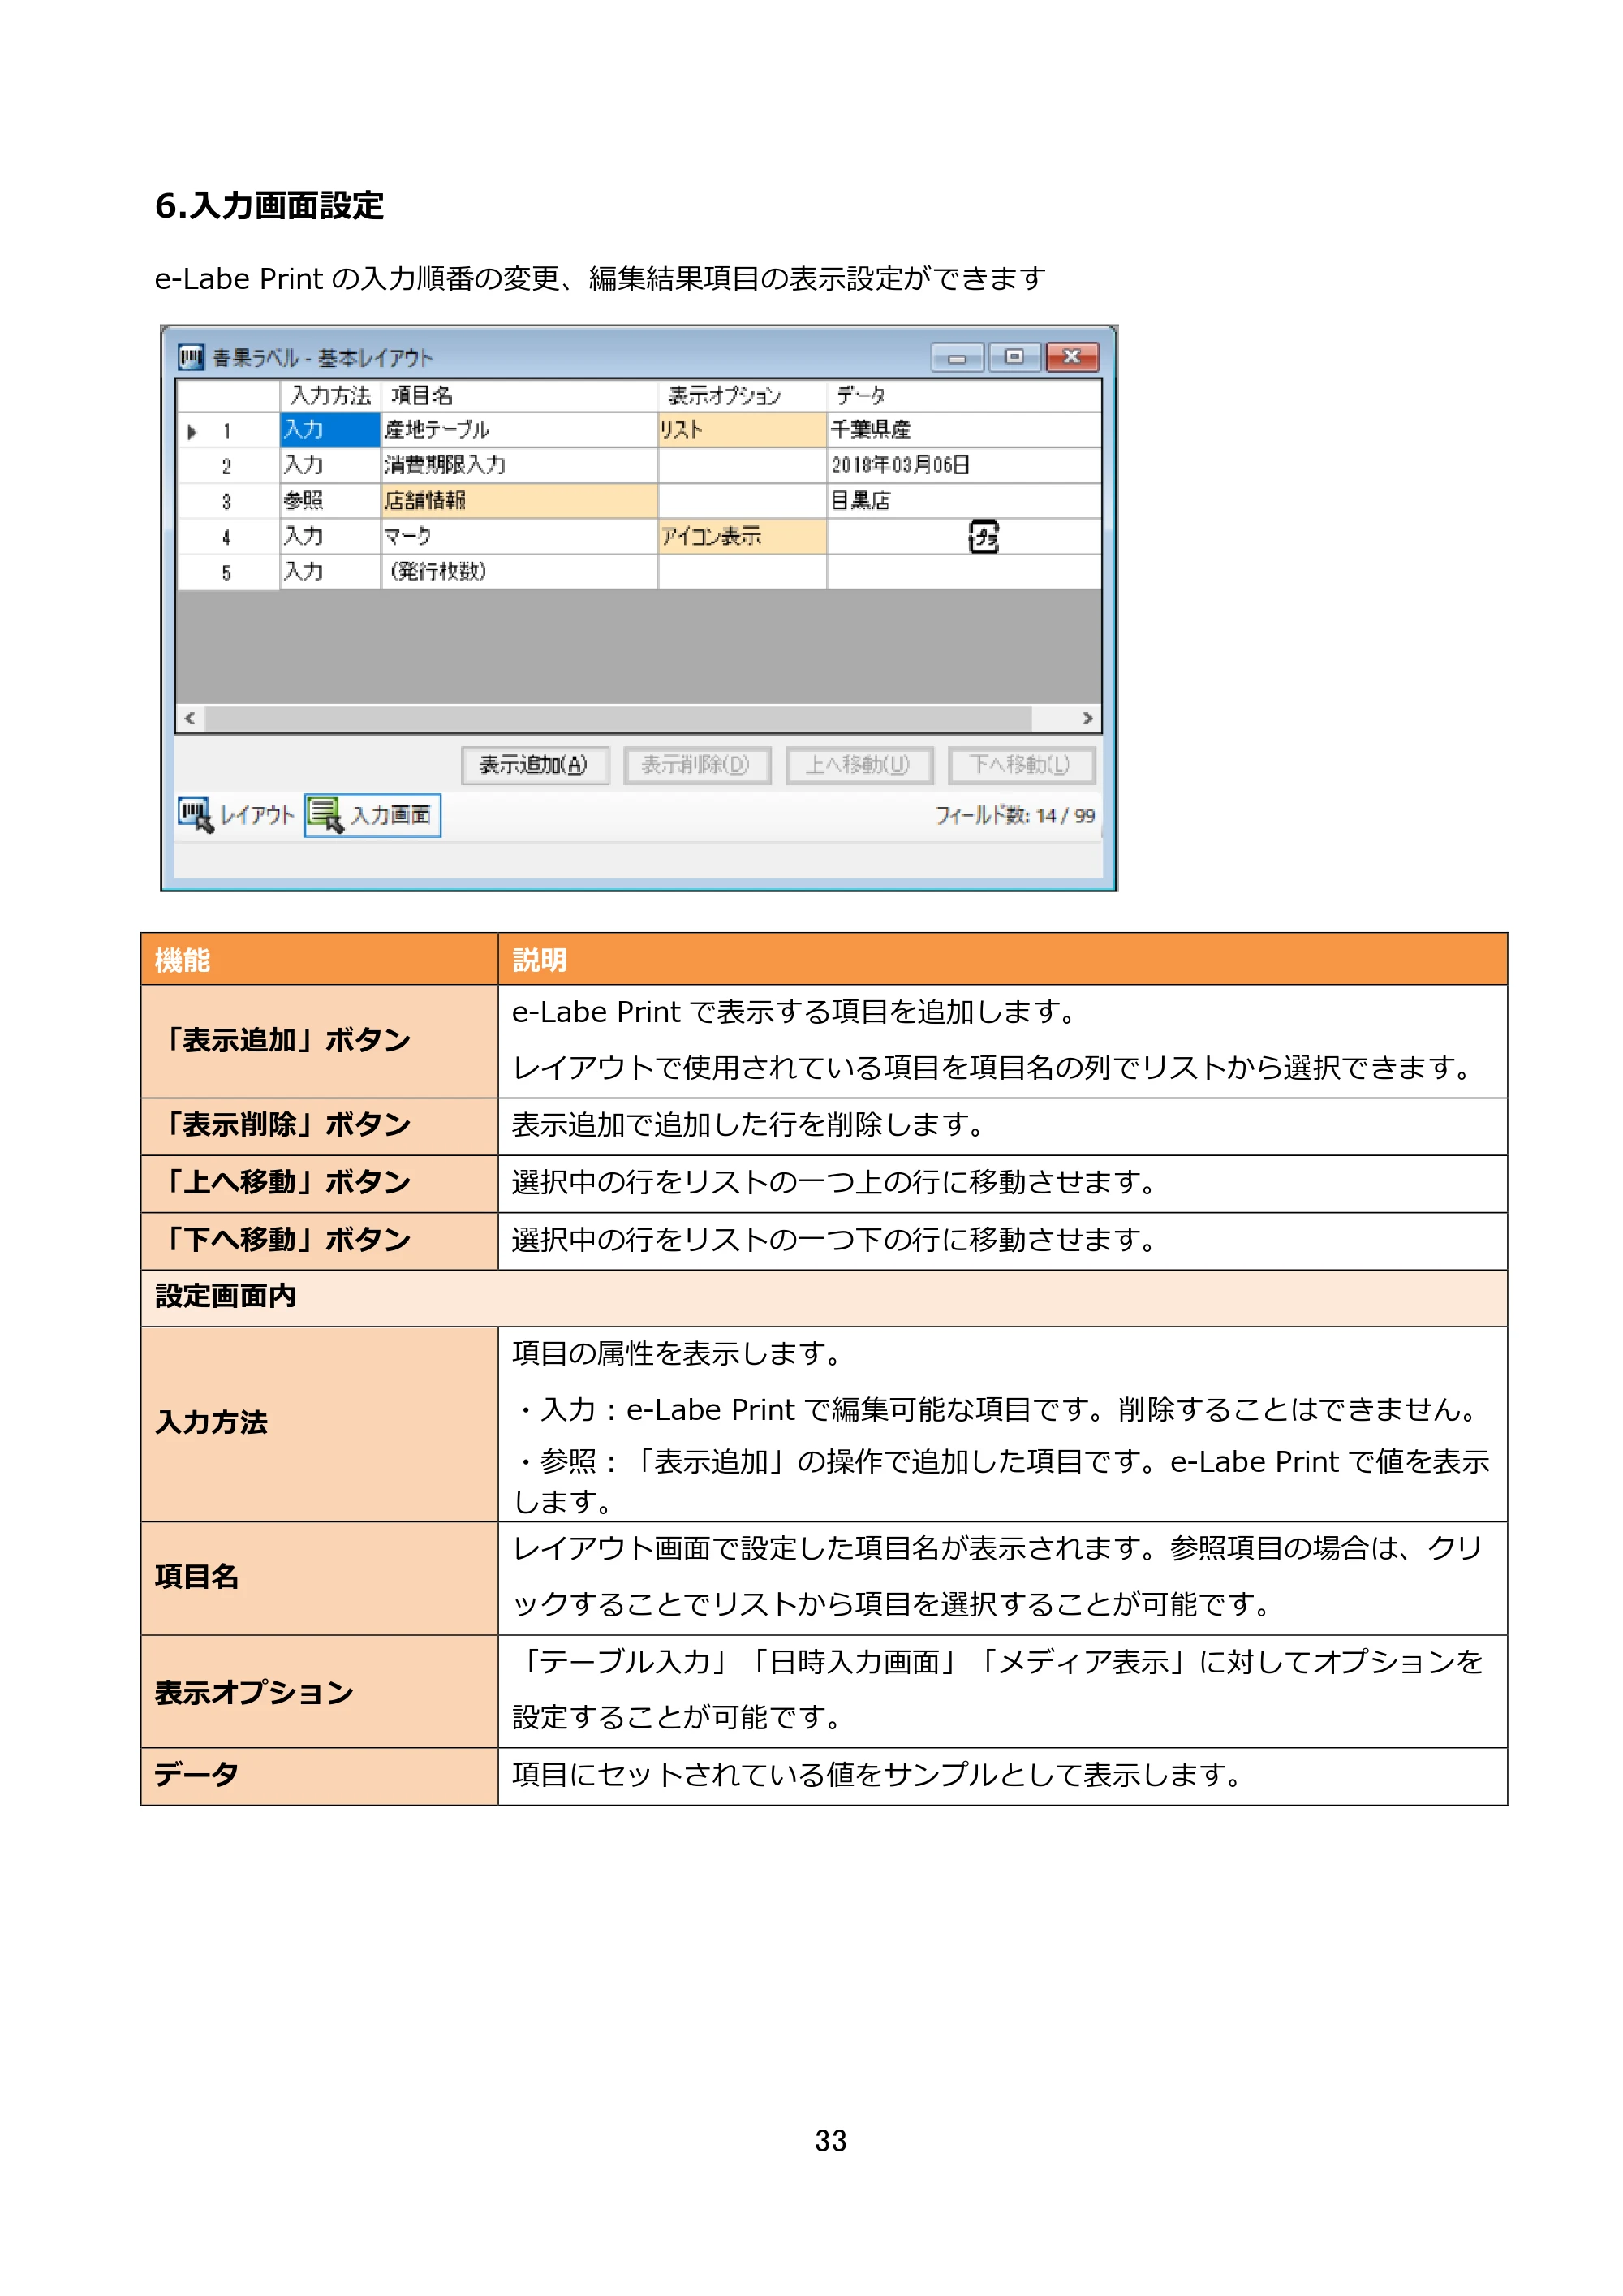Select the マーク item name cell
This screenshot has height=2296, width=1623.
click(x=519, y=537)
